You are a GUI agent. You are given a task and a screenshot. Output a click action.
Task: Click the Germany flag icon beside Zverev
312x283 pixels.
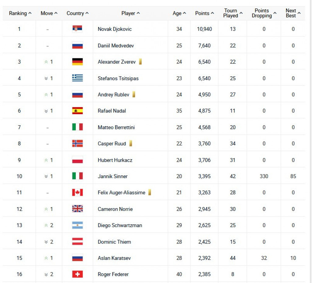click(x=77, y=62)
